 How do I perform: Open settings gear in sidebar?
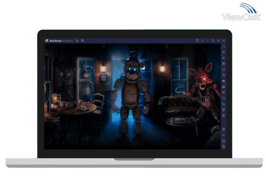point(224,130)
